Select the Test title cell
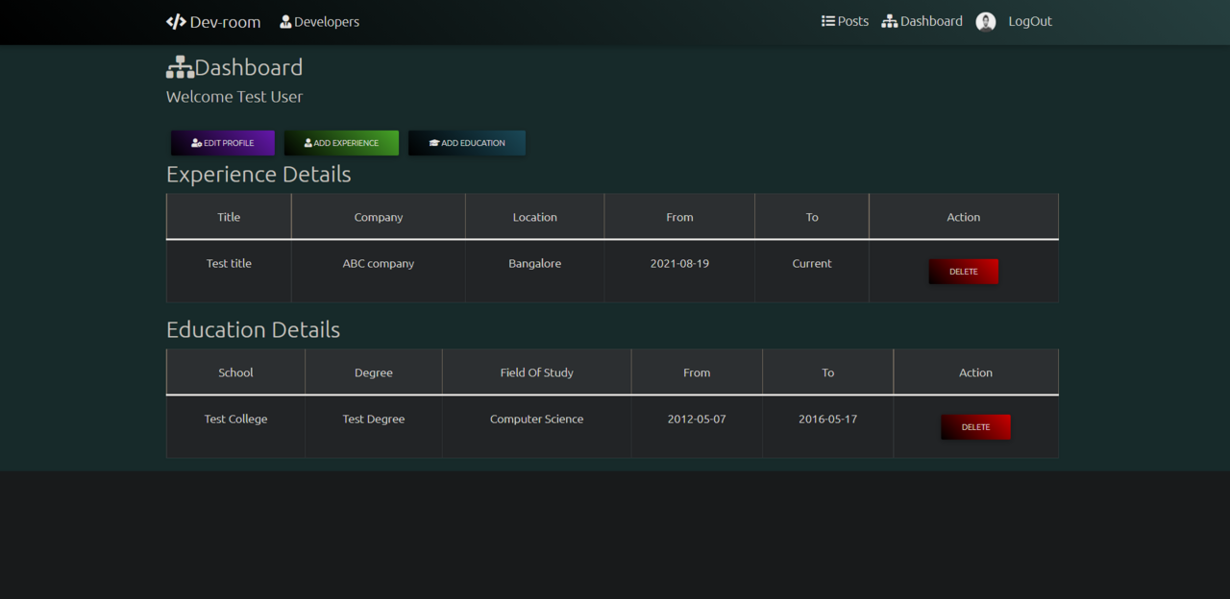The height and width of the screenshot is (599, 1230). [229, 272]
